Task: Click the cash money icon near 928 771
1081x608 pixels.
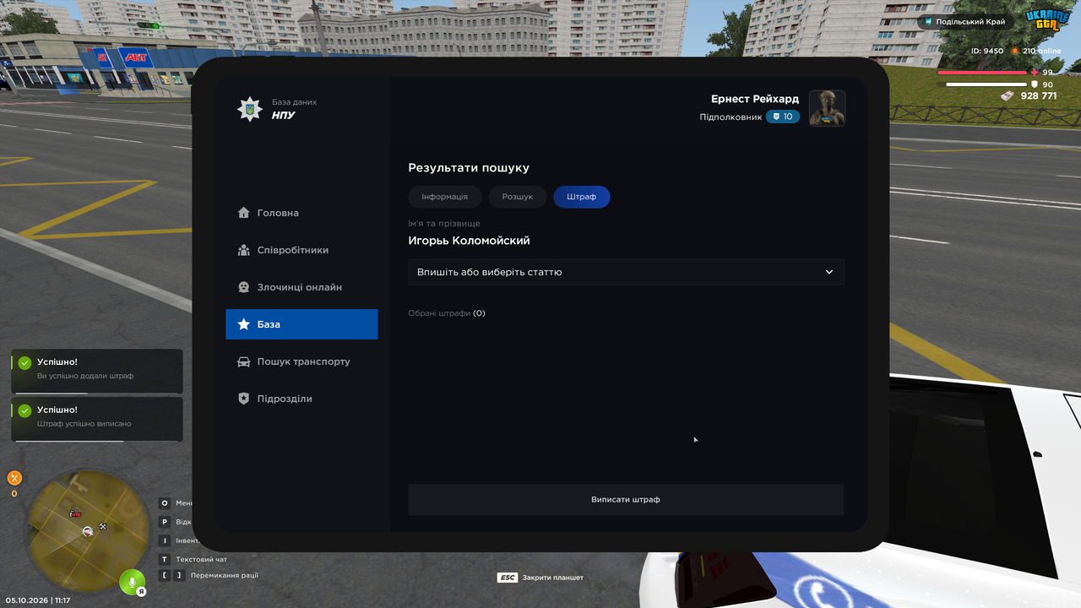Action: [1008, 96]
